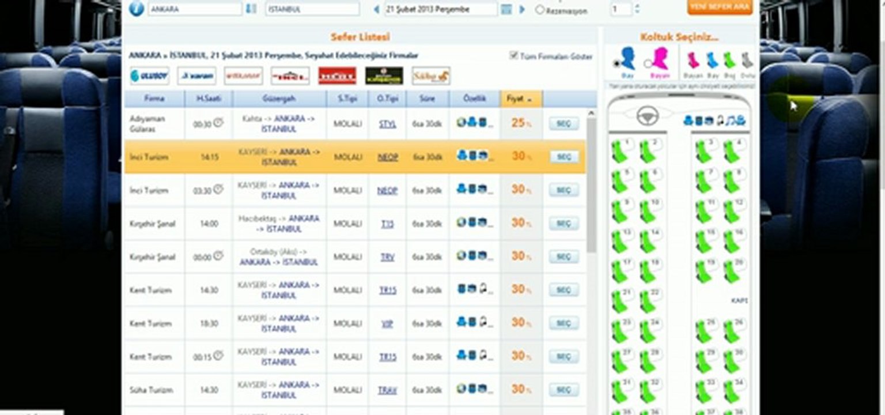
Task: Filter by the Varan company logo
Action: 196,76
